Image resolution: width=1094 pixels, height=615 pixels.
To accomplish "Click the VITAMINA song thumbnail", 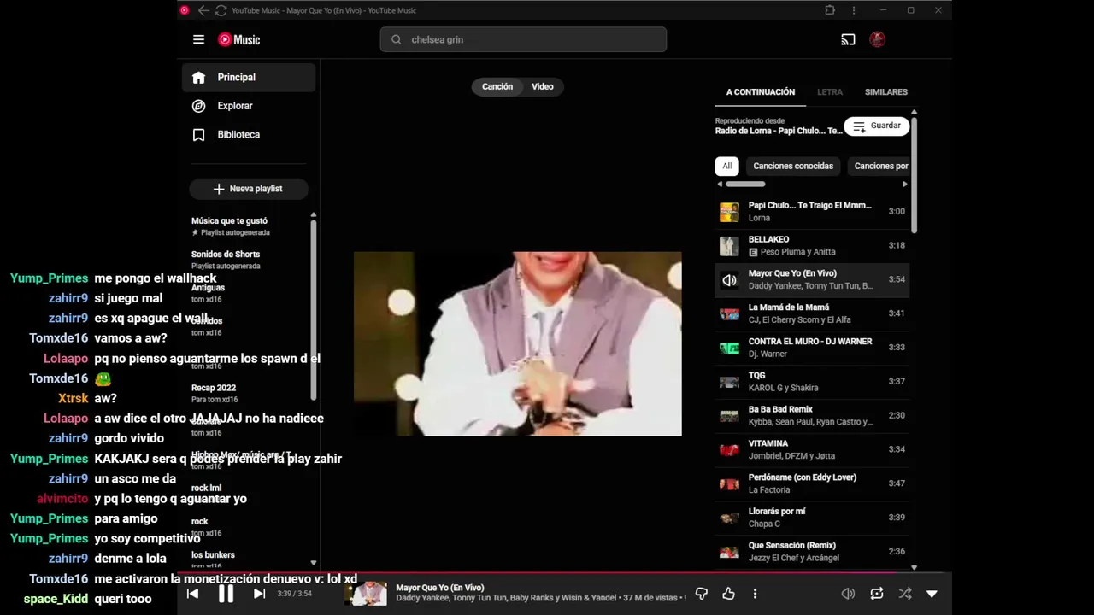I will click(x=729, y=449).
